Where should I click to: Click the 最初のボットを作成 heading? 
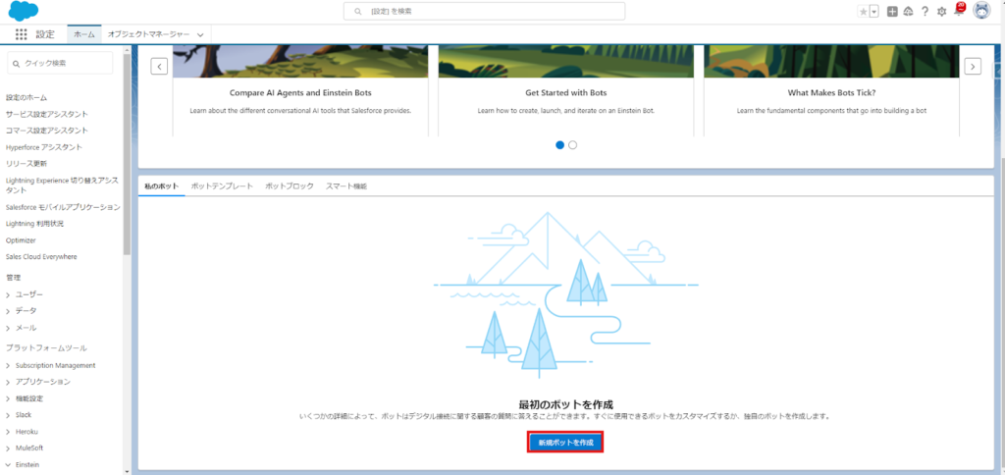[x=566, y=404]
